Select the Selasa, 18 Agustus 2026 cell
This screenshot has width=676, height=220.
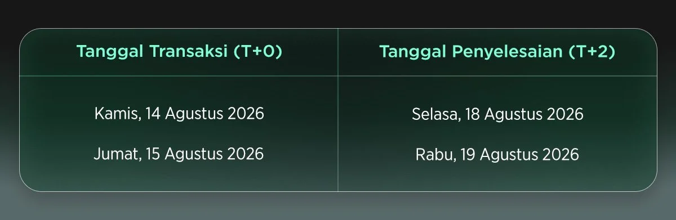coord(497,115)
